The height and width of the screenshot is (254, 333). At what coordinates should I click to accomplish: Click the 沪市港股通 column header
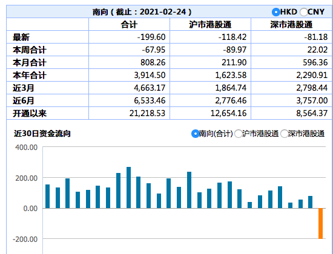pyautogui.click(x=210, y=25)
